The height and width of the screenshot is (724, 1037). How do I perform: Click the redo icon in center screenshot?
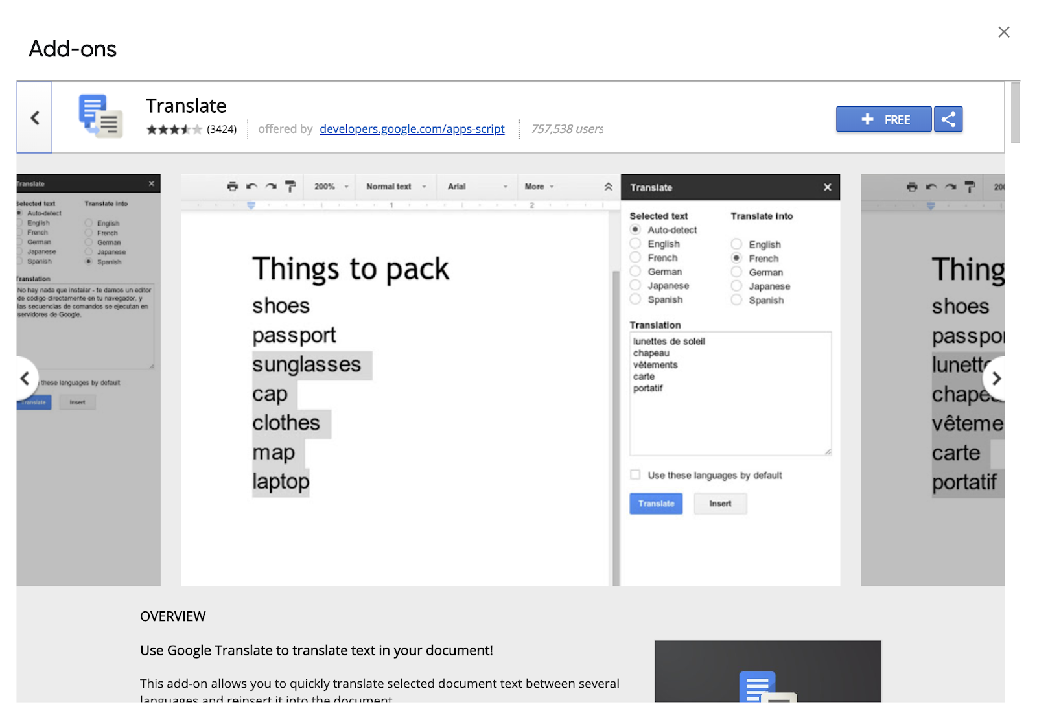click(271, 187)
